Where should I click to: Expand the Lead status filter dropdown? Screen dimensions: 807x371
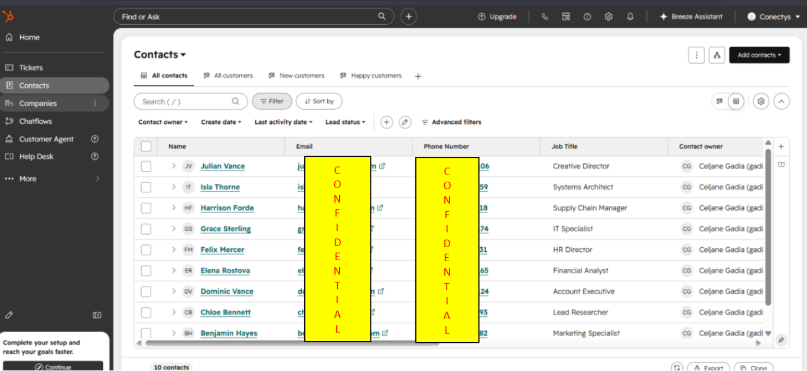coord(345,122)
